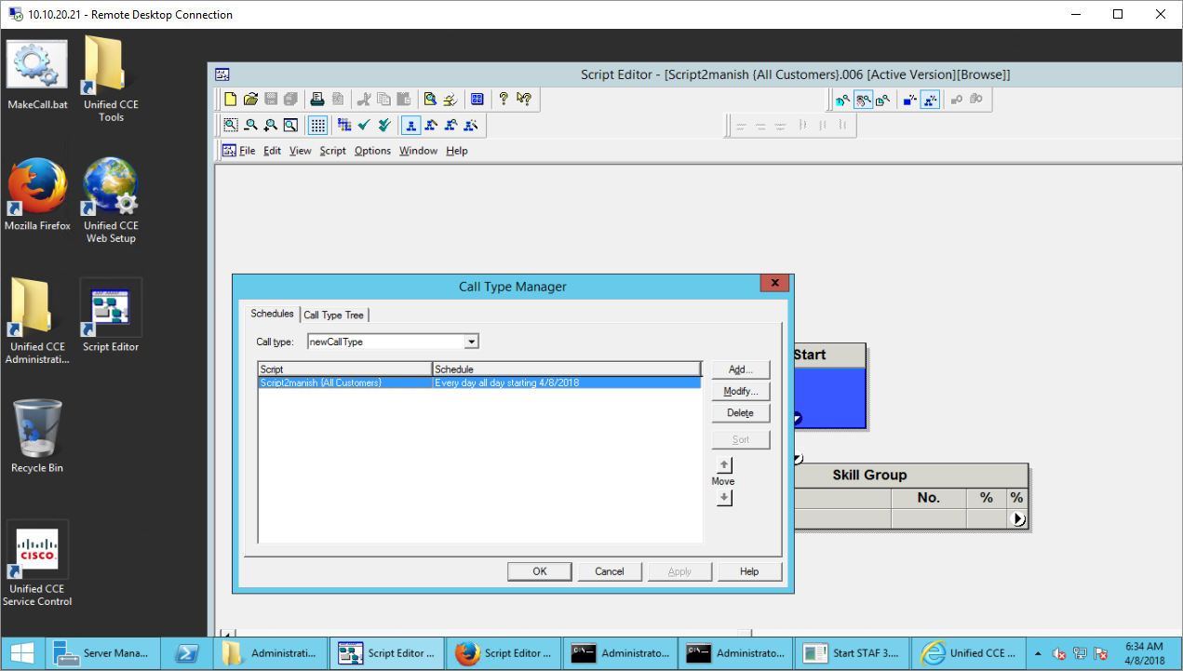Image resolution: width=1183 pixels, height=671 pixels.
Task: Click the cyan pie chart magnifier icon
Action: (843, 100)
